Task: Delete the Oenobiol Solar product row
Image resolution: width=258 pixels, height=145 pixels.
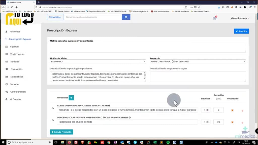Action: pyautogui.click(x=242, y=123)
